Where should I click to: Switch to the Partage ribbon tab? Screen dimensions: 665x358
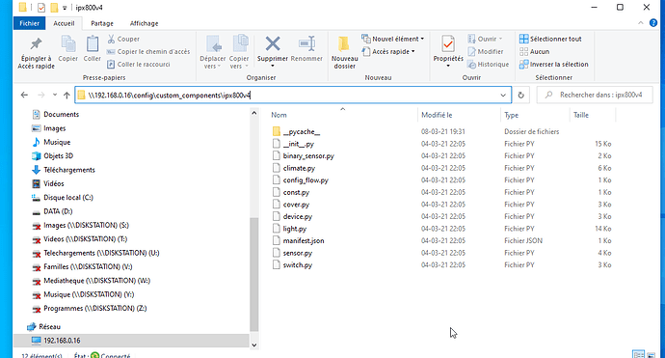click(102, 23)
